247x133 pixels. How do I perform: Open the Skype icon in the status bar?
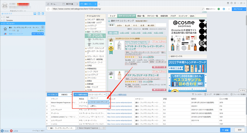(2, 131)
